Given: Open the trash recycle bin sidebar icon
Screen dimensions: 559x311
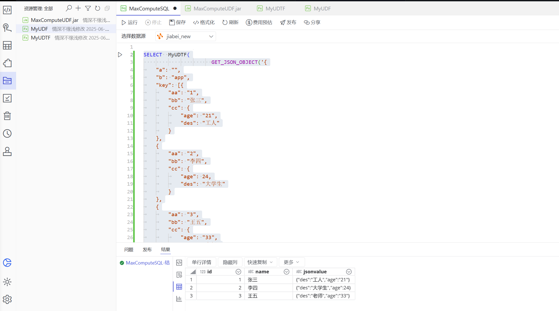Looking at the screenshot, I should [x=7, y=116].
